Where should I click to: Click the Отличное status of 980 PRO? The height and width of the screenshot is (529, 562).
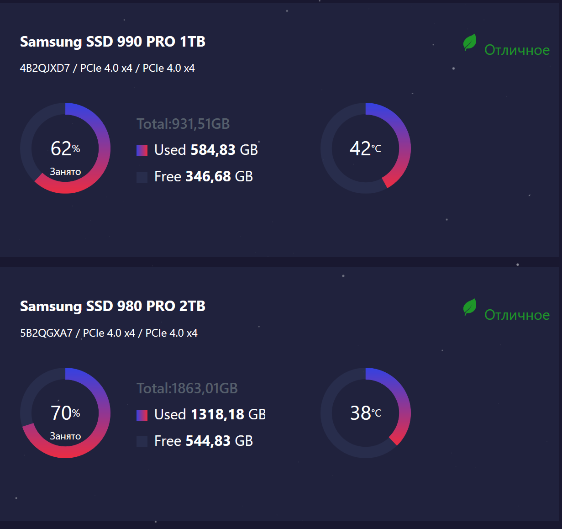[x=517, y=315]
